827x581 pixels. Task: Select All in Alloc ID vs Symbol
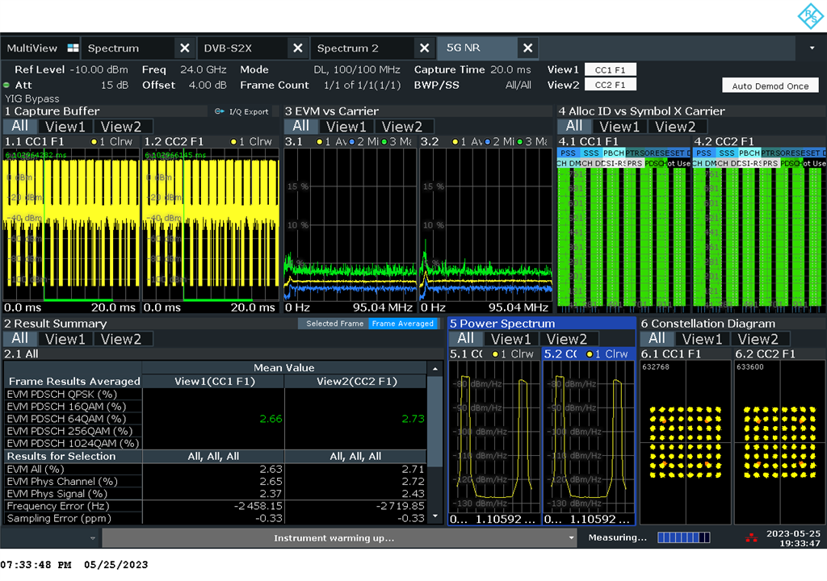click(574, 126)
